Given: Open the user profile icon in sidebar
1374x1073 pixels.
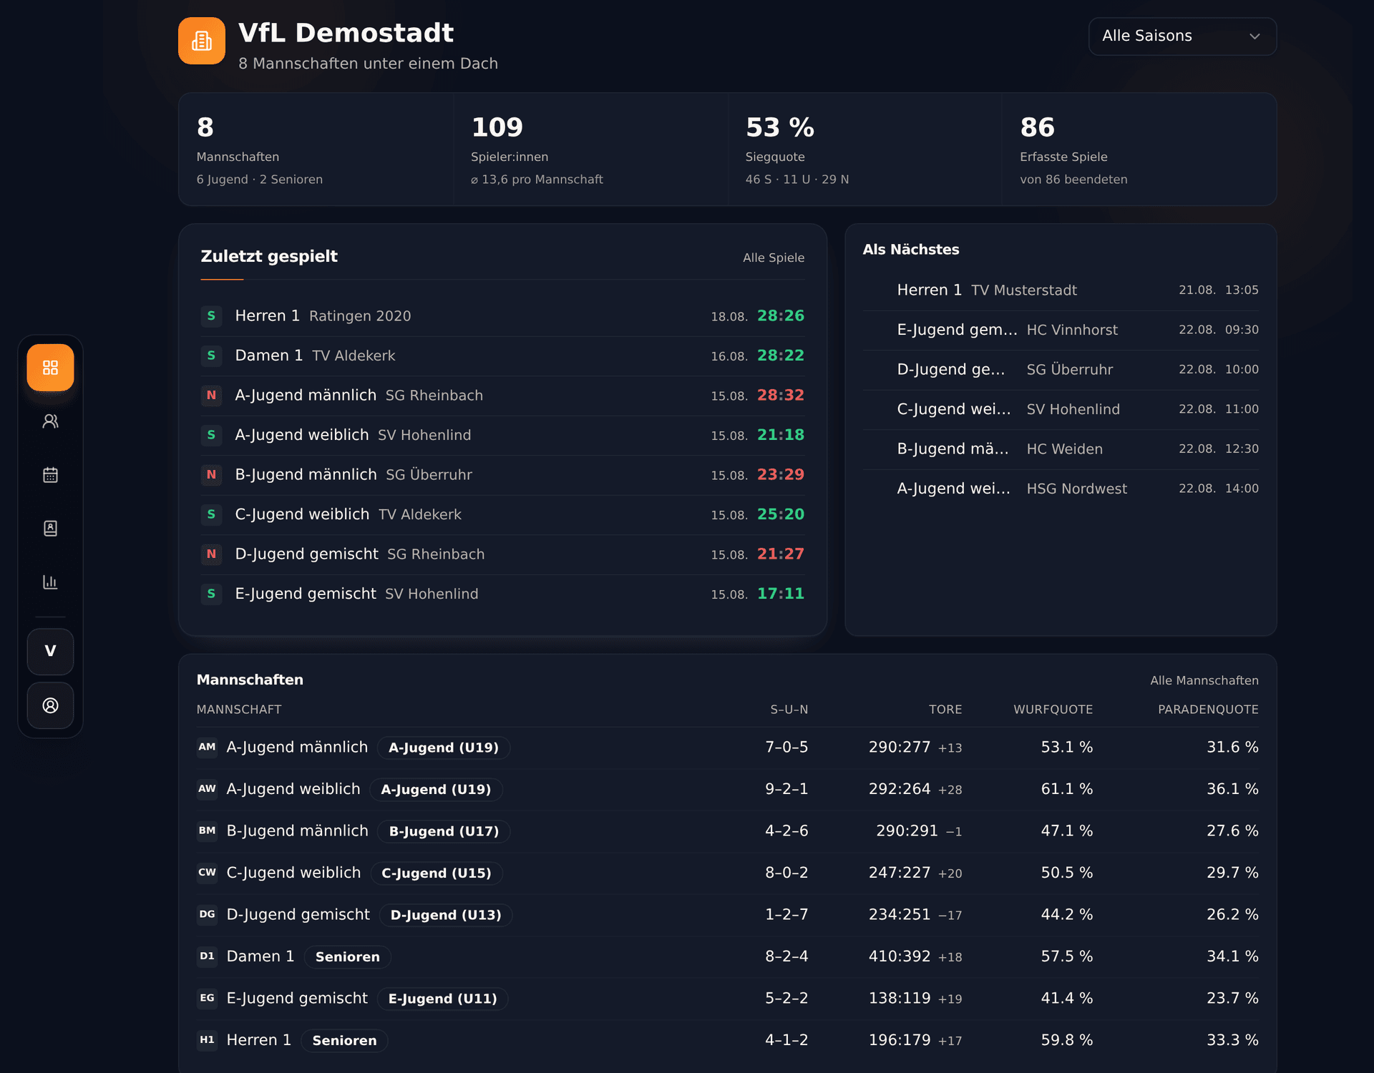Looking at the screenshot, I should click(50, 705).
